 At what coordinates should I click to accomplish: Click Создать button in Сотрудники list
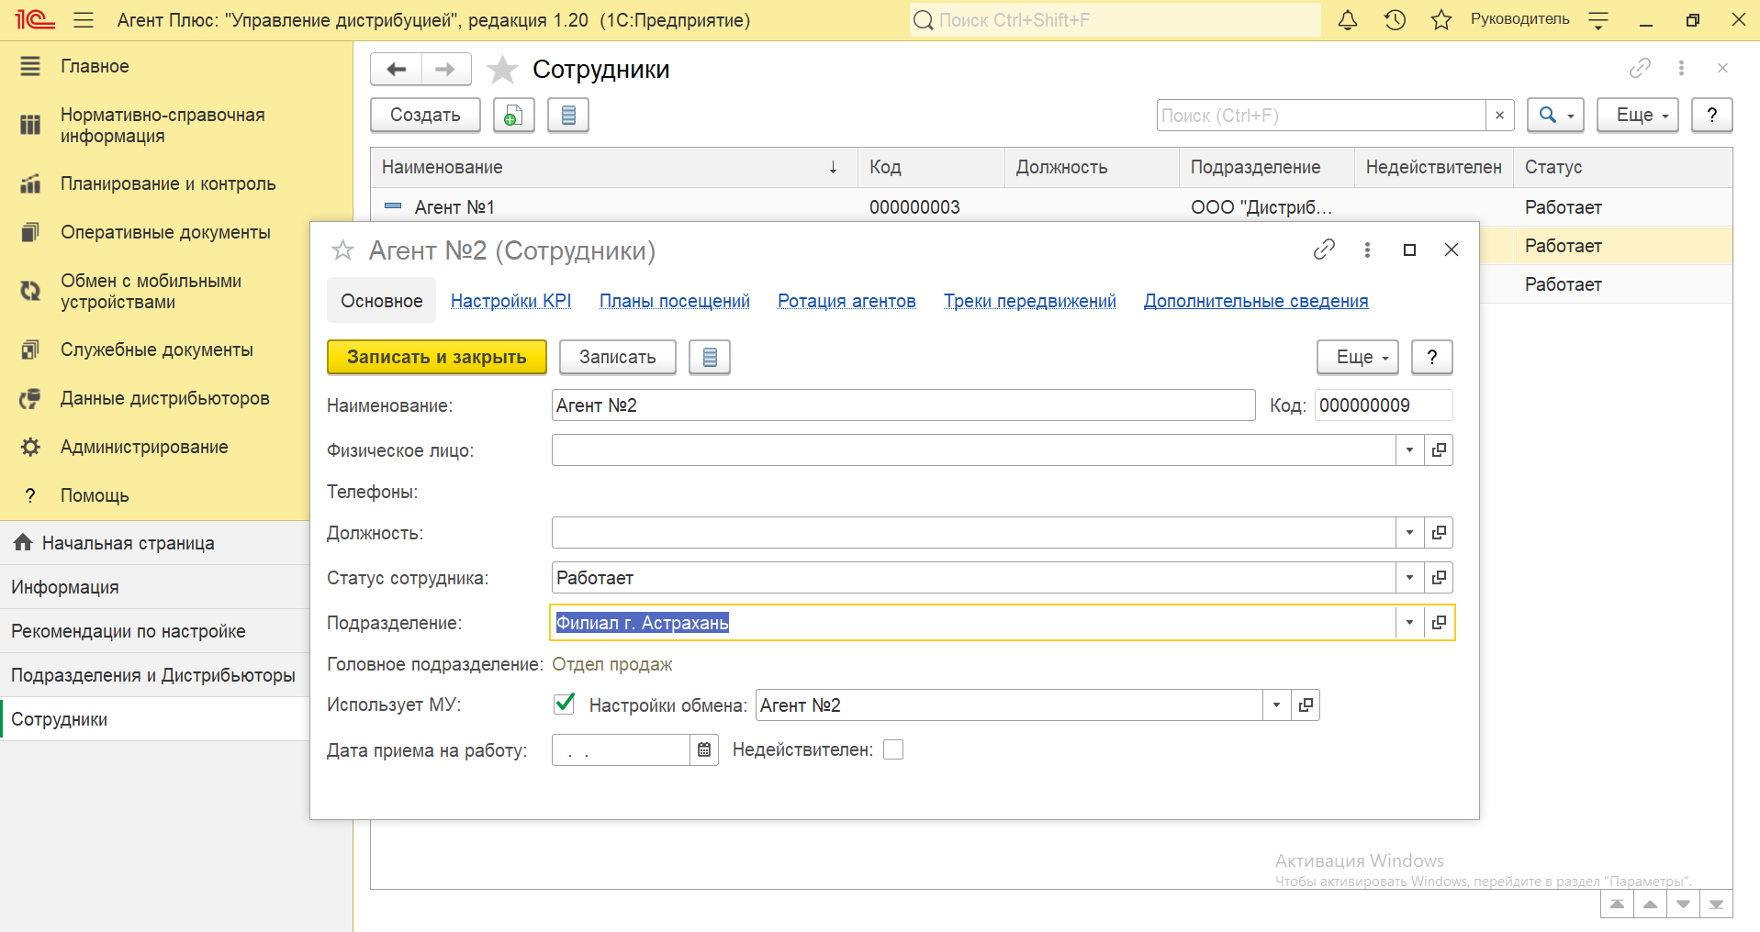coord(425,115)
